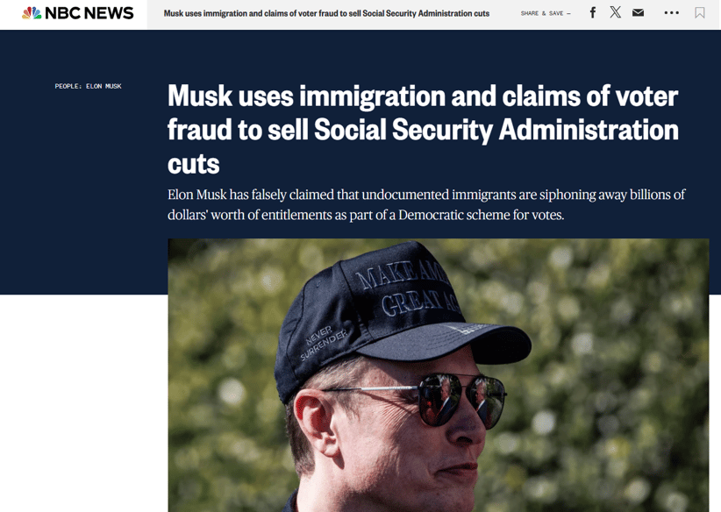This screenshot has width=721, height=512.
Task: Share article on Facebook
Action: click(593, 13)
